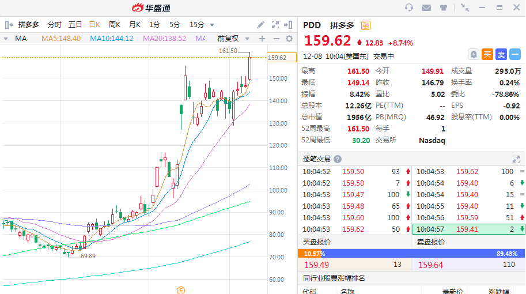
Task: Open more timeframes dropdown after 15分
Action: coord(212,25)
